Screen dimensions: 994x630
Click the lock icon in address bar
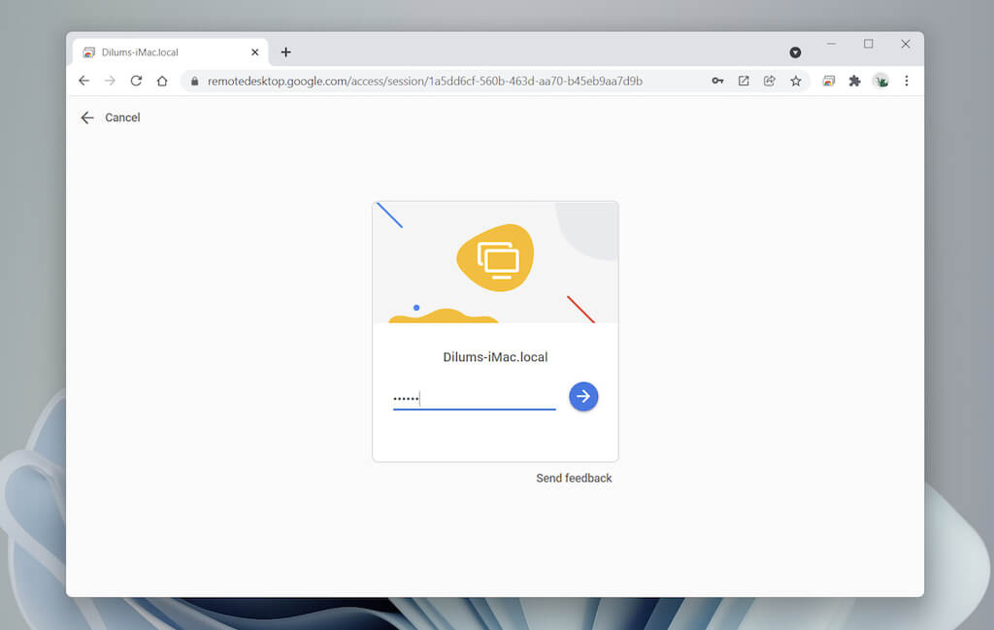[194, 82]
